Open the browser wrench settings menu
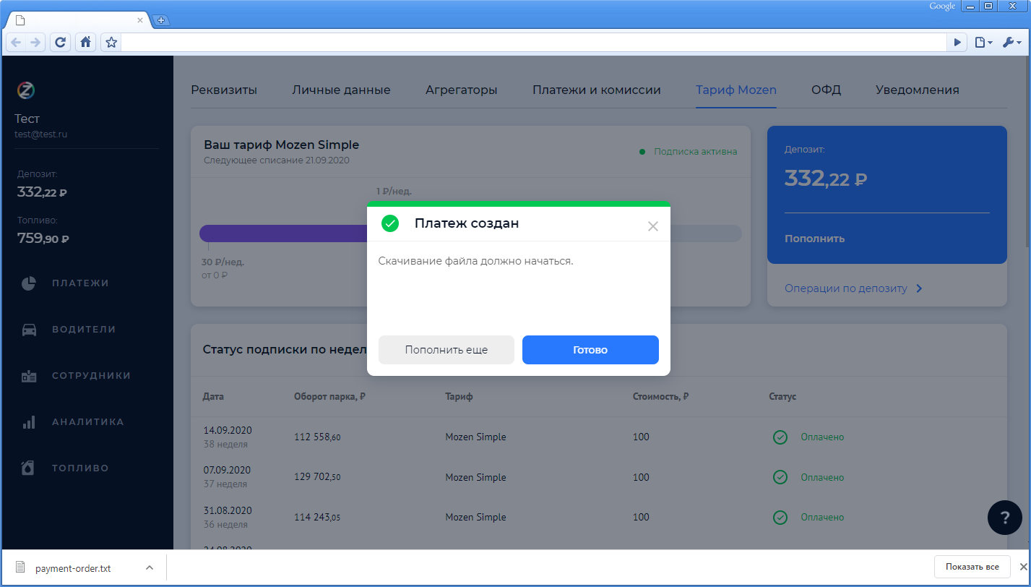The width and height of the screenshot is (1031, 587). (x=1011, y=43)
